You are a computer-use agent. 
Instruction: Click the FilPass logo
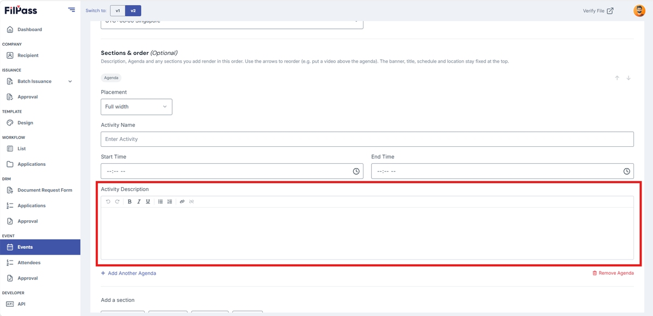21,10
